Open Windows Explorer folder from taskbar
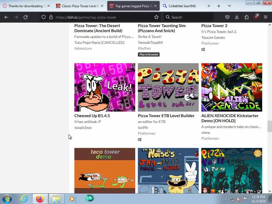 (x=57, y=199)
